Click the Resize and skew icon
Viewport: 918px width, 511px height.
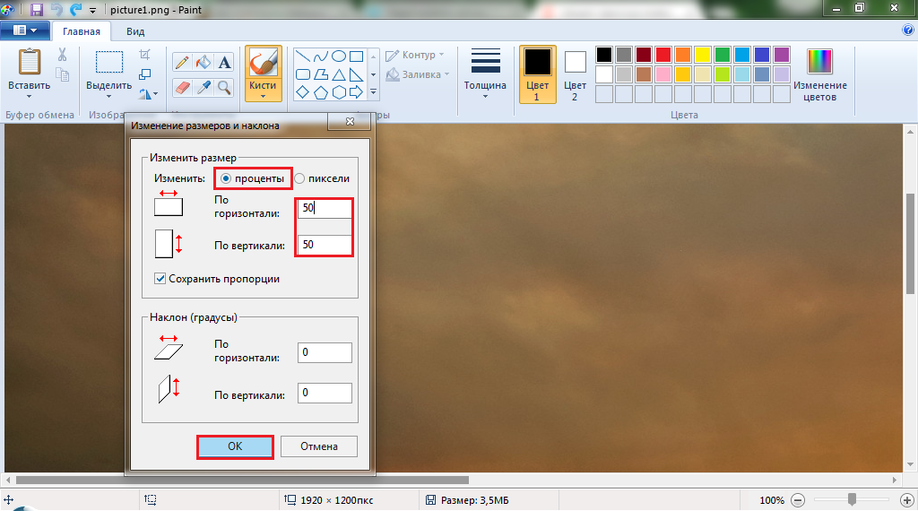144,74
